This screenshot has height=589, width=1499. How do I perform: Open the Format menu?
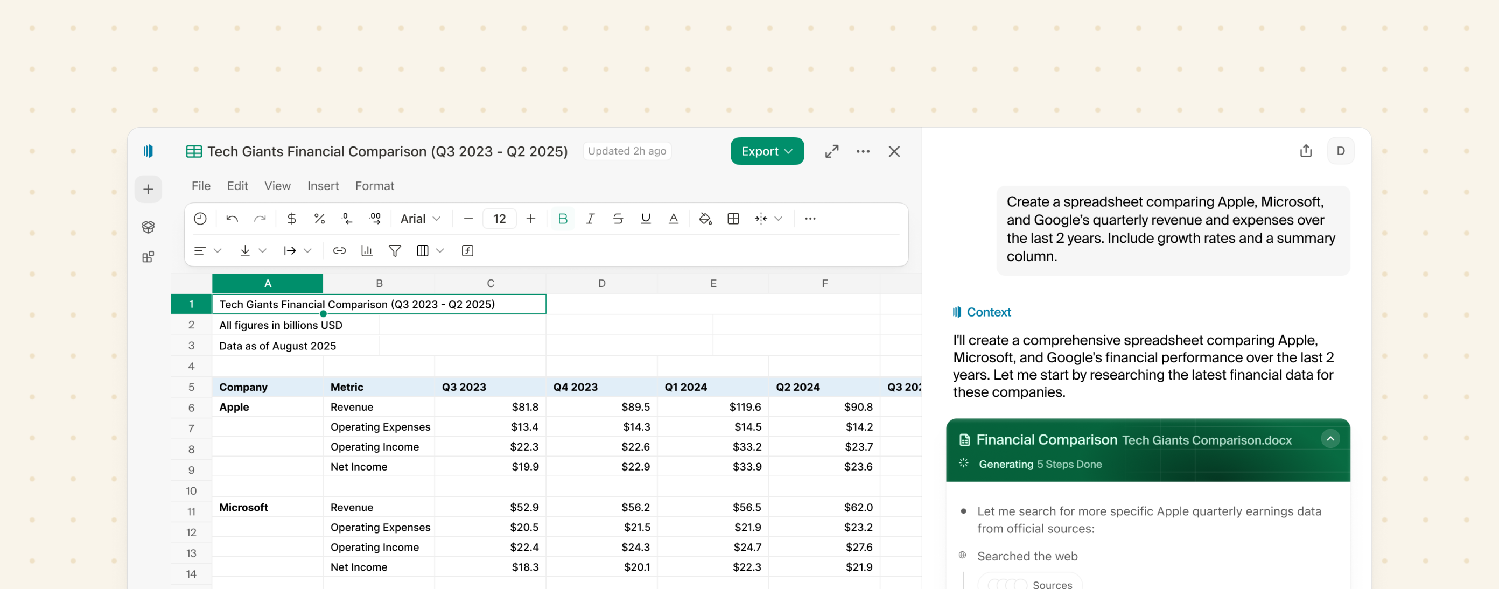375,186
